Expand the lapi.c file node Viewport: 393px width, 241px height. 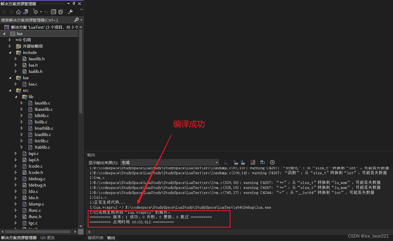(x=16, y=153)
